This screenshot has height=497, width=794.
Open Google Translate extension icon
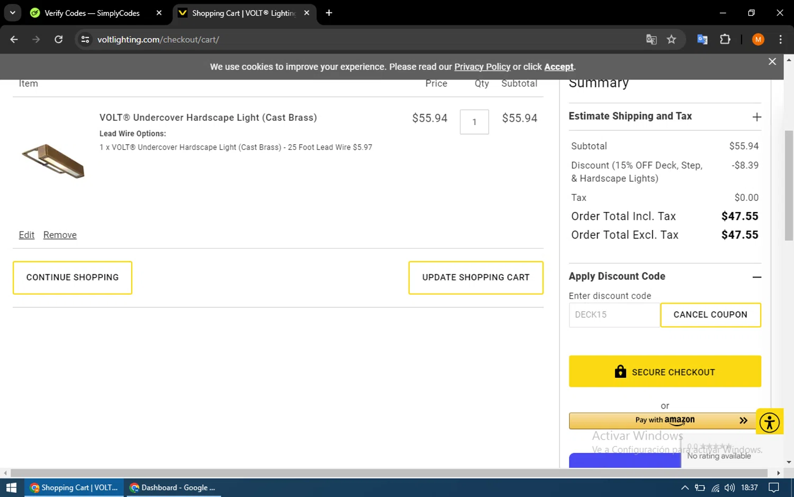[x=702, y=39]
